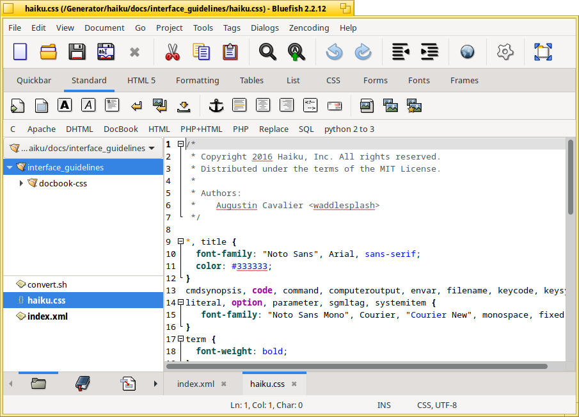Click the multi-thumbnail star image icon

(x=415, y=106)
